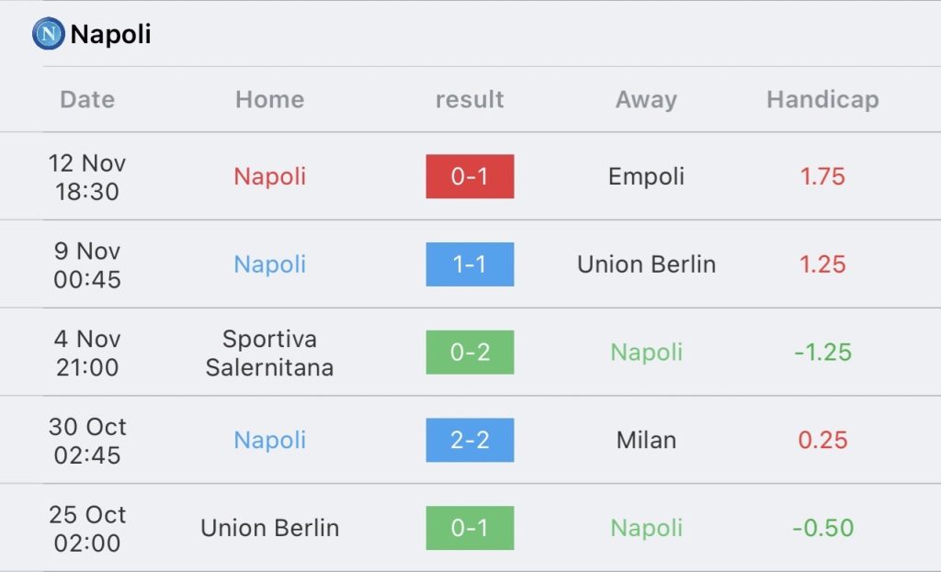Click the result column header

pos(470,99)
